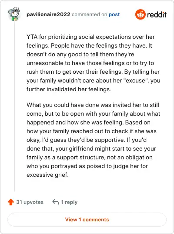Click the line "further invalidated her feelings."

69,89
